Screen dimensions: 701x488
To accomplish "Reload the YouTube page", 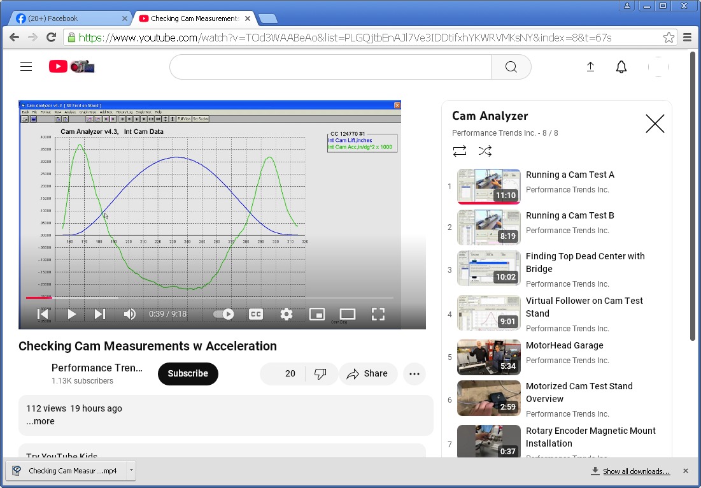I will point(52,38).
